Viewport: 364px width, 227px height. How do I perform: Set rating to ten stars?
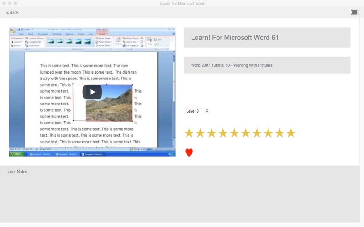click(291, 133)
